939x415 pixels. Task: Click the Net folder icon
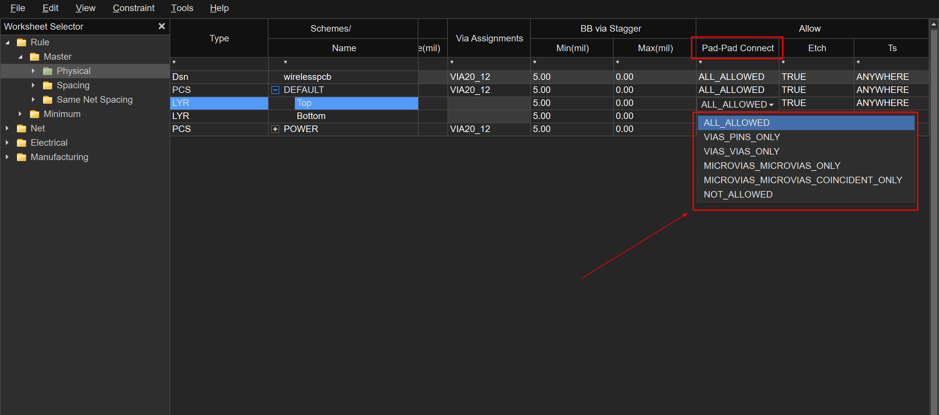click(22, 128)
